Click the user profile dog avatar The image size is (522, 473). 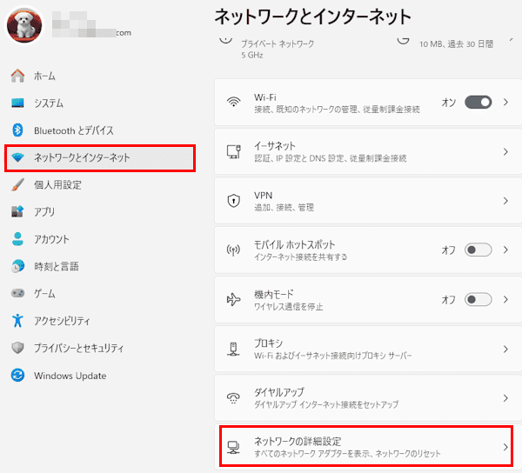[x=24, y=25]
